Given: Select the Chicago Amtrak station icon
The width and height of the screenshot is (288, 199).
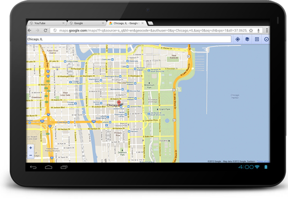Looking at the screenshot, I should (75, 103).
